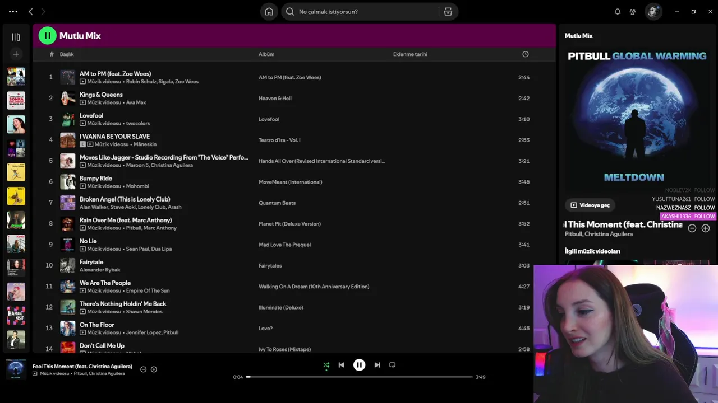The height and width of the screenshot is (403, 718).
Task: Select track 'Fairytale'
Action: pyautogui.click(x=91, y=262)
